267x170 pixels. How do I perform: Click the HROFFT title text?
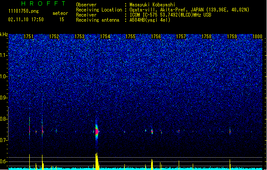43,3
